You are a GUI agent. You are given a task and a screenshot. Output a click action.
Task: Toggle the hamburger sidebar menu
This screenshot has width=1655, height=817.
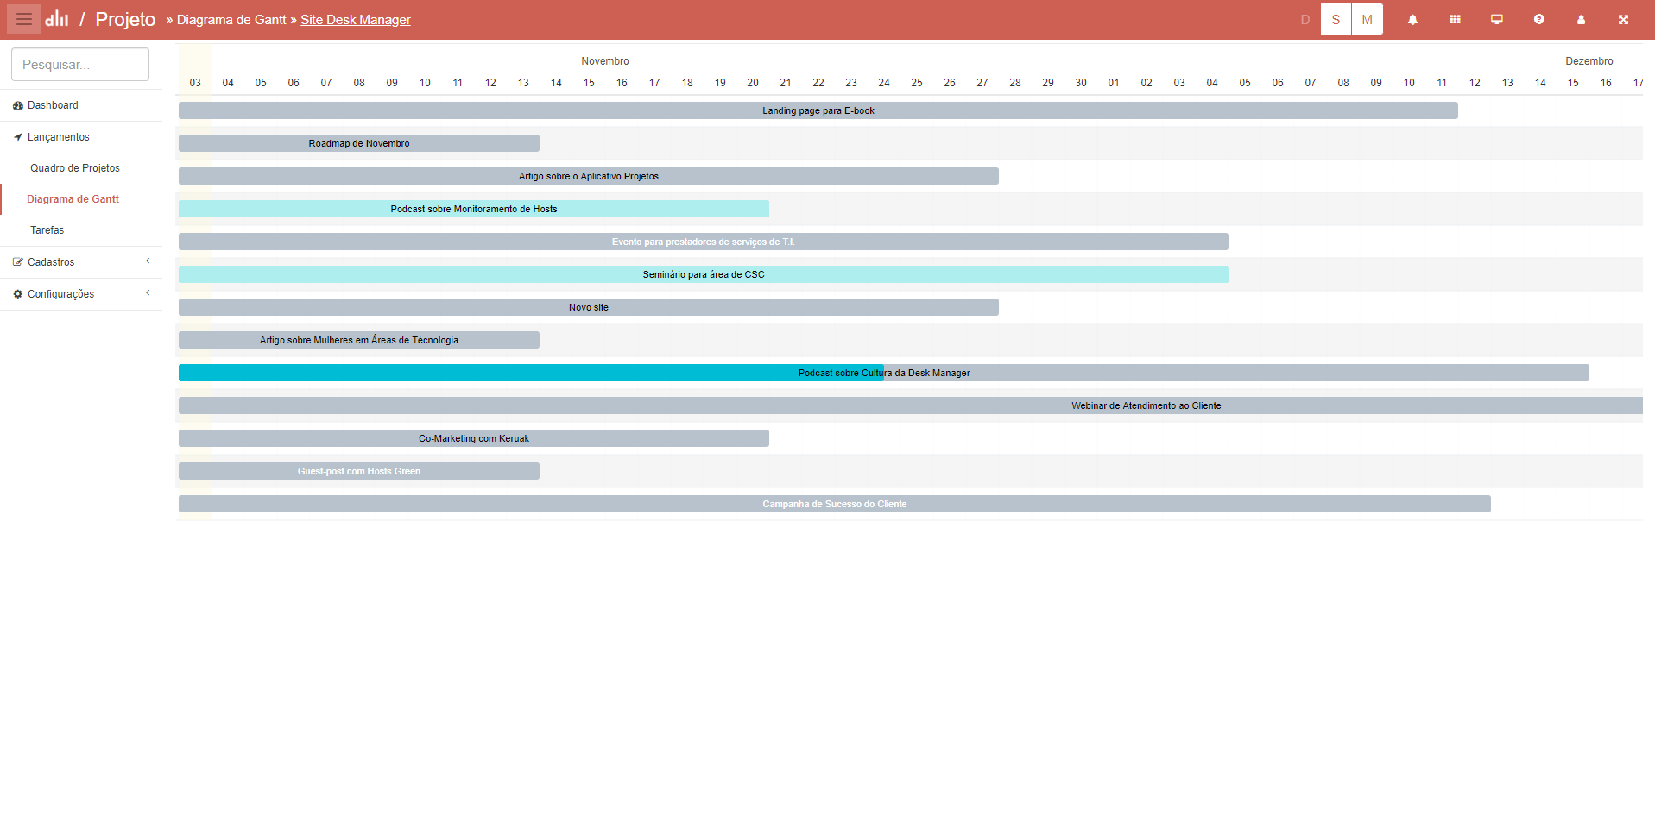click(x=23, y=19)
